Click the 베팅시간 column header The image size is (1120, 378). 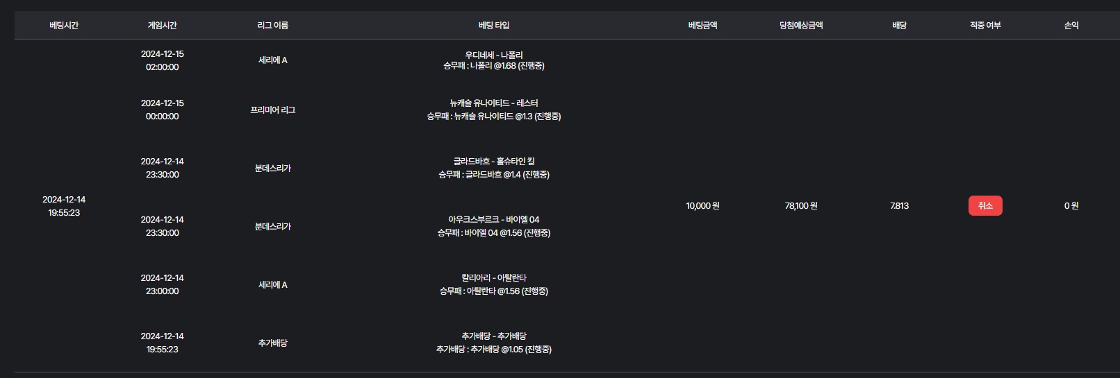[64, 26]
